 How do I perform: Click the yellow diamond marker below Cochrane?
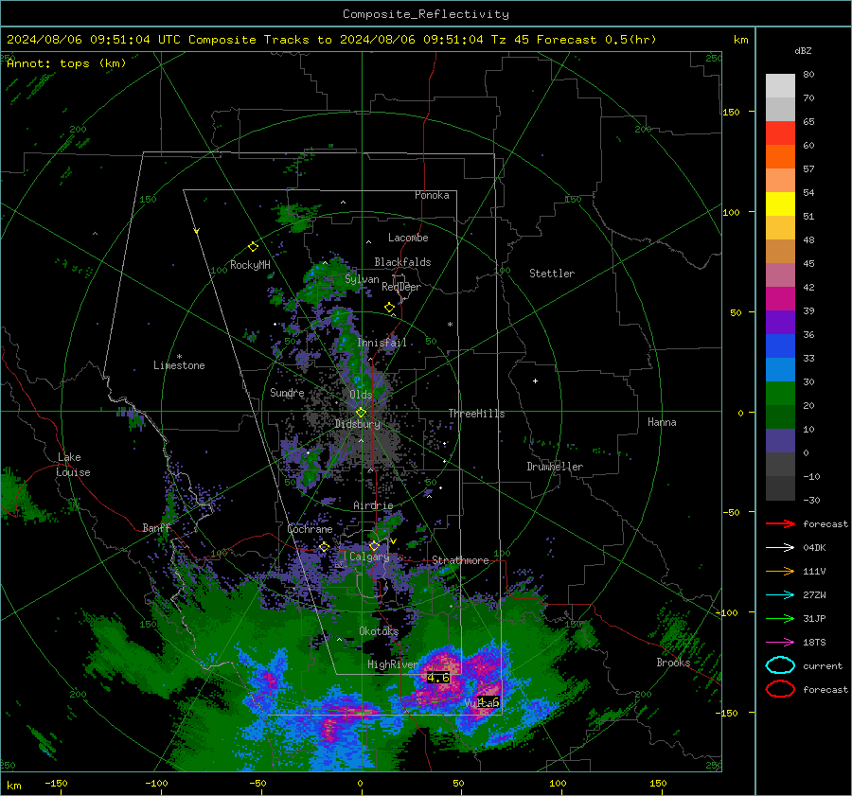[x=324, y=547]
